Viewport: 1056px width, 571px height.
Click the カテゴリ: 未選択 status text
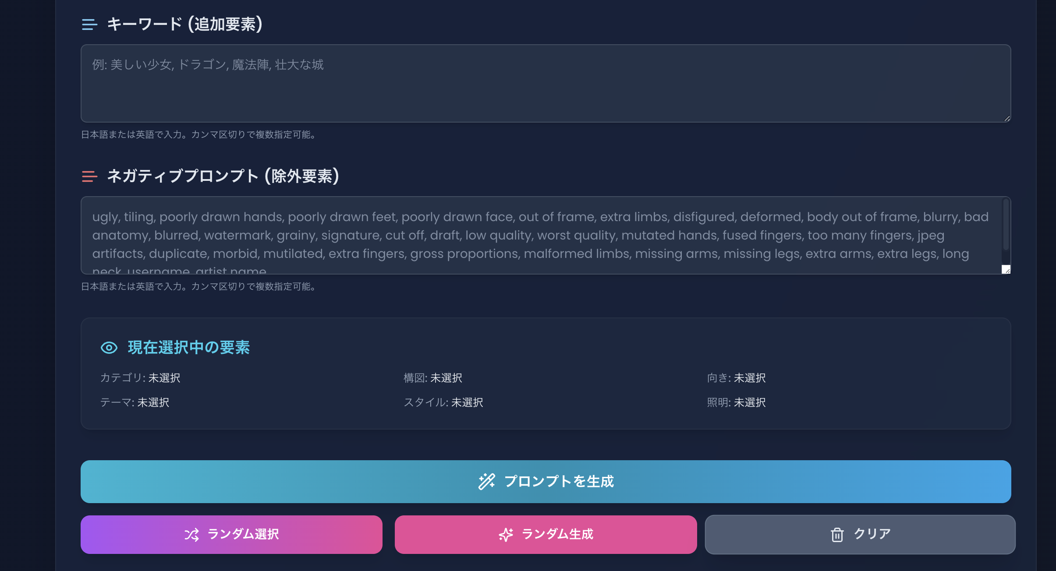[140, 378]
